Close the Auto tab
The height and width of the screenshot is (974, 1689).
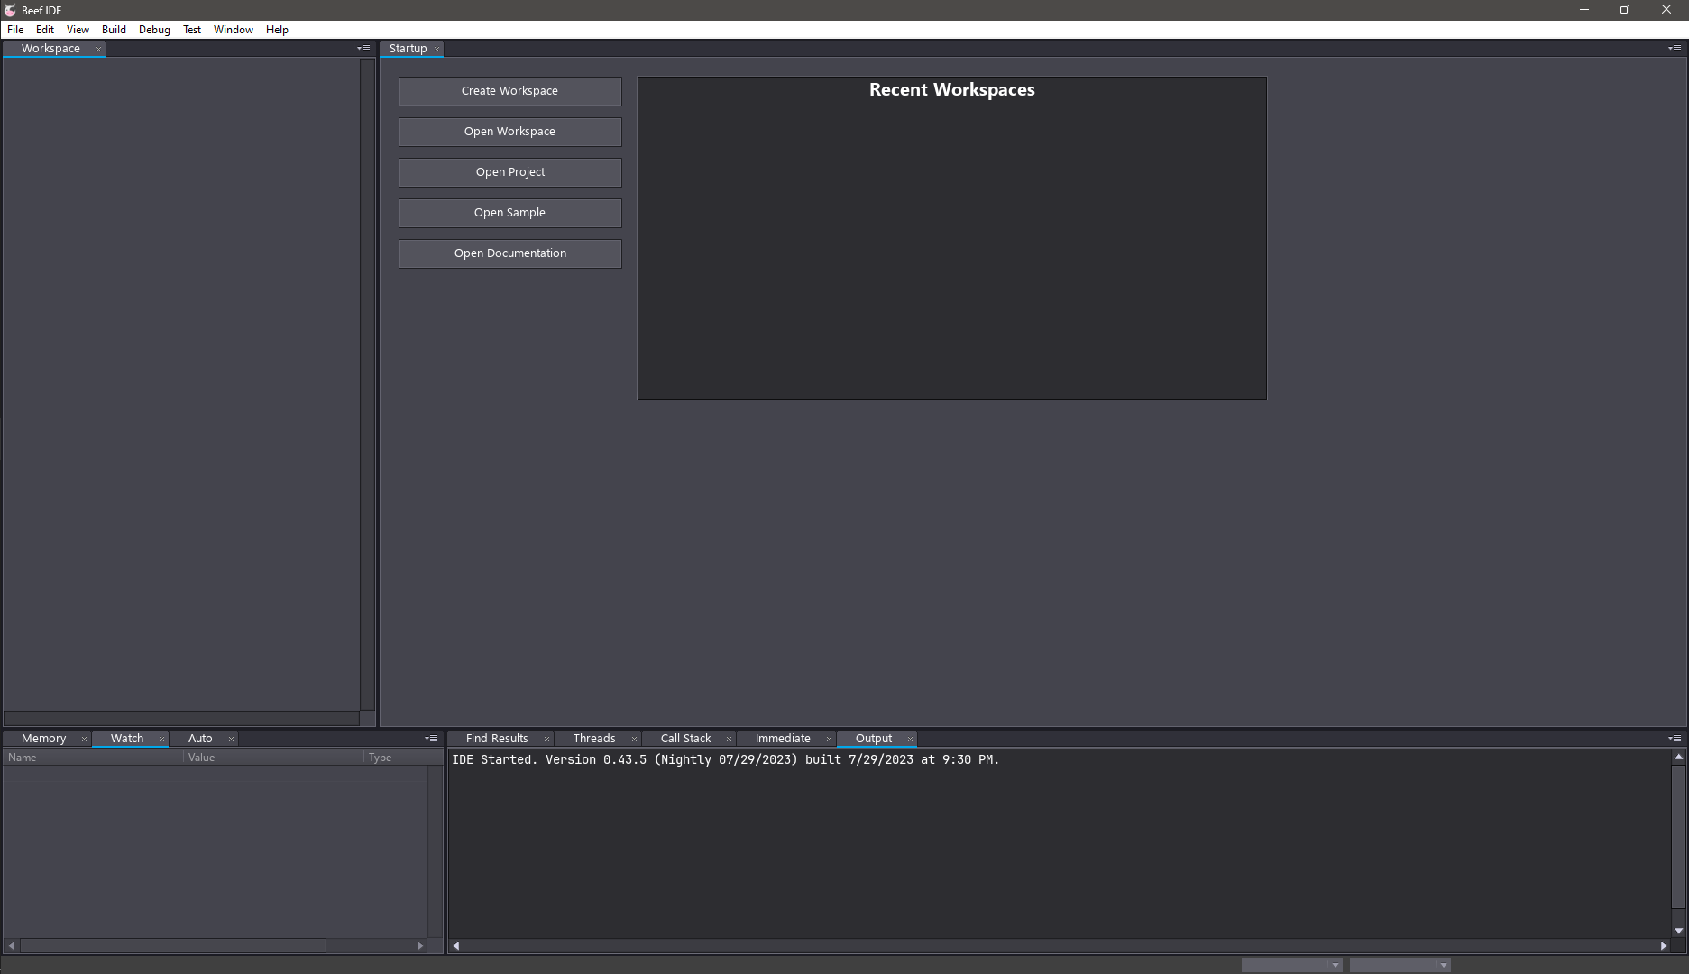(x=231, y=739)
